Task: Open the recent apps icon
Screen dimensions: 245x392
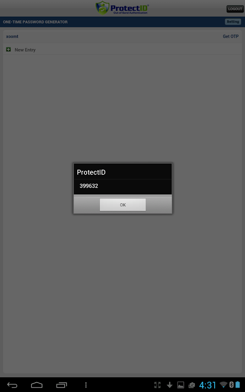Action: pyautogui.click(x=62, y=385)
